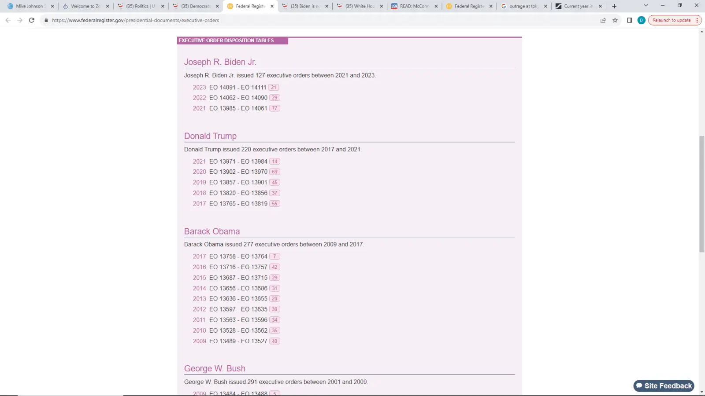This screenshot has width=705, height=396.
Task: Expand the tab search dropdown chevron
Action: 646,6
